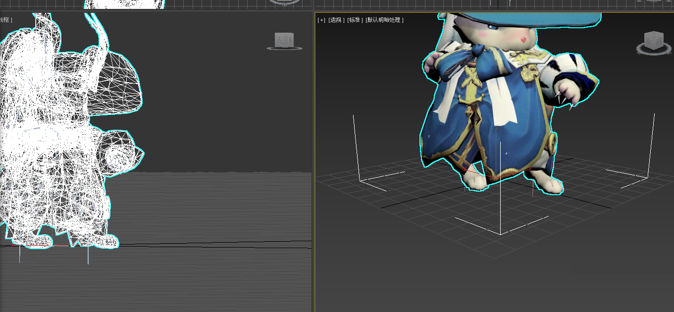
Task: Open the [线框] label menu in left viewport
Action: 5,20
